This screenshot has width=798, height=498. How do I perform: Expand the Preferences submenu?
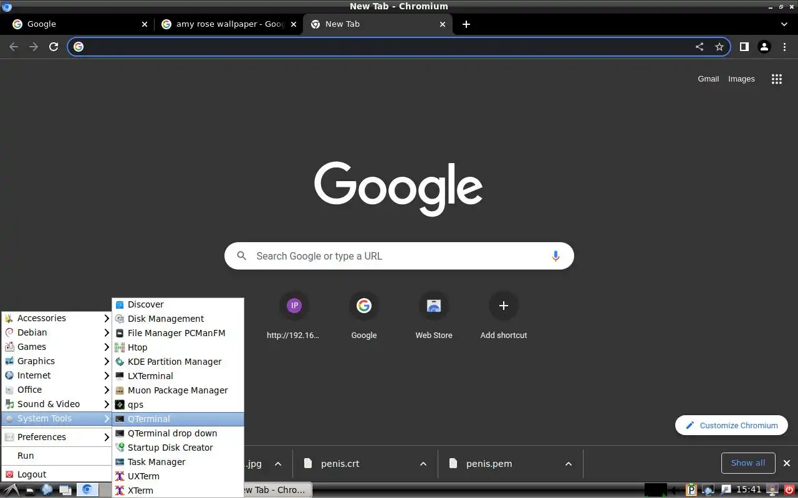pos(57,437)
